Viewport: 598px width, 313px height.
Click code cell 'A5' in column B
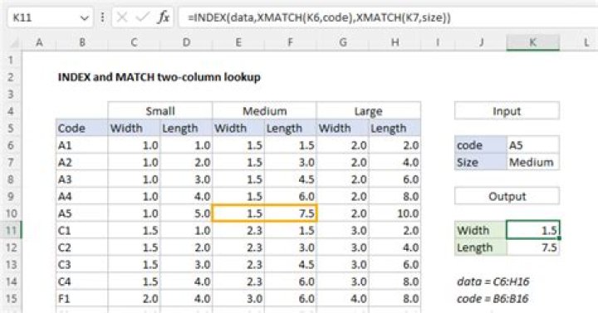coord(81,213)
